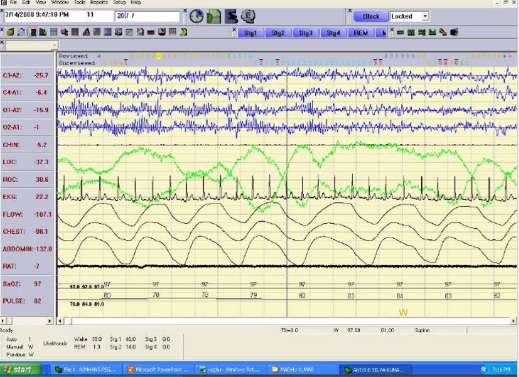Screen dimensions: 519x377
Task: Expand the empty combo box under the toolbar
Action: pyautogui.click(x=54, y=45)
